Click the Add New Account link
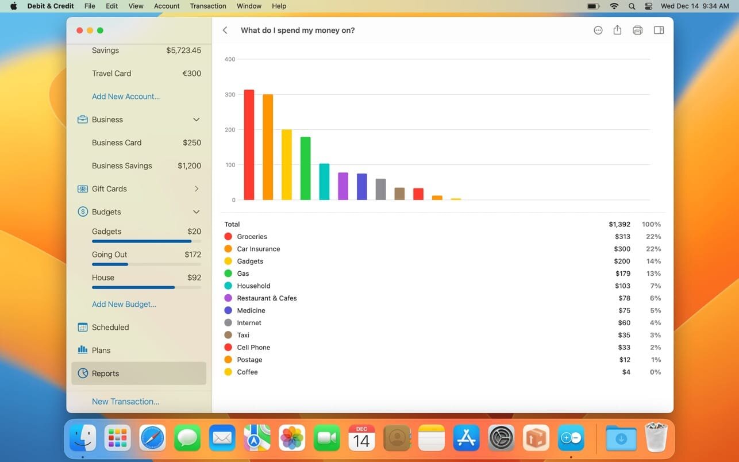 point(126,97)
